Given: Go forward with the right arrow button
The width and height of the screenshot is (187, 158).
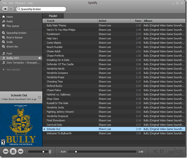Looking at the screenshot, I should click(x=11, y=9).
